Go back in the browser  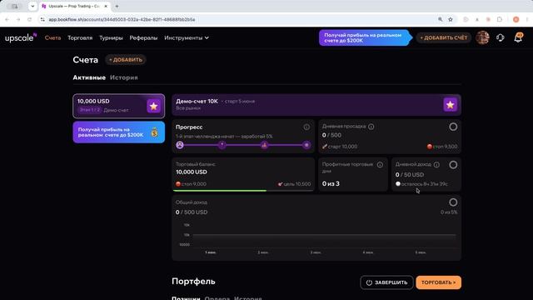(7, 20)
